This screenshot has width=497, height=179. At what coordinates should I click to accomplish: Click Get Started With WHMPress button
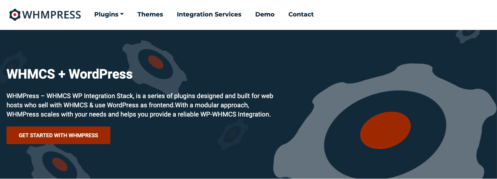(58, 135)
